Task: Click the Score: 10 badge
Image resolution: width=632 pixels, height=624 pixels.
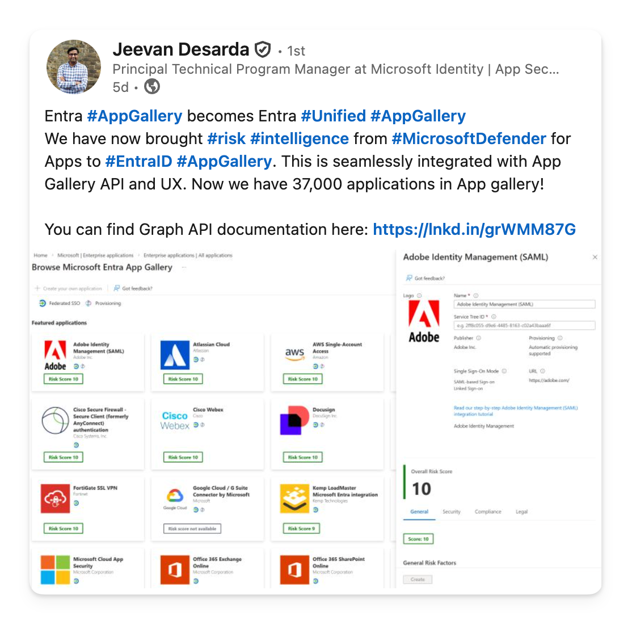Action: click(418, 539)
